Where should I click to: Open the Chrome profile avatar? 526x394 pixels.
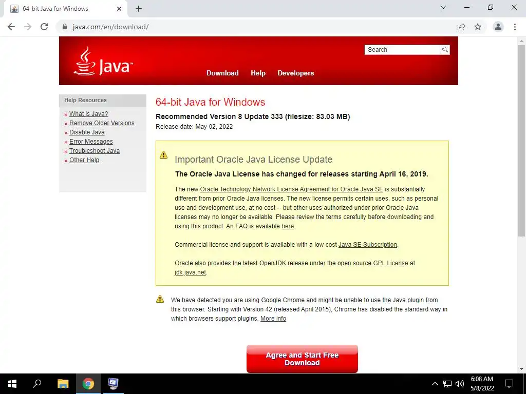[x=498, y=27]
